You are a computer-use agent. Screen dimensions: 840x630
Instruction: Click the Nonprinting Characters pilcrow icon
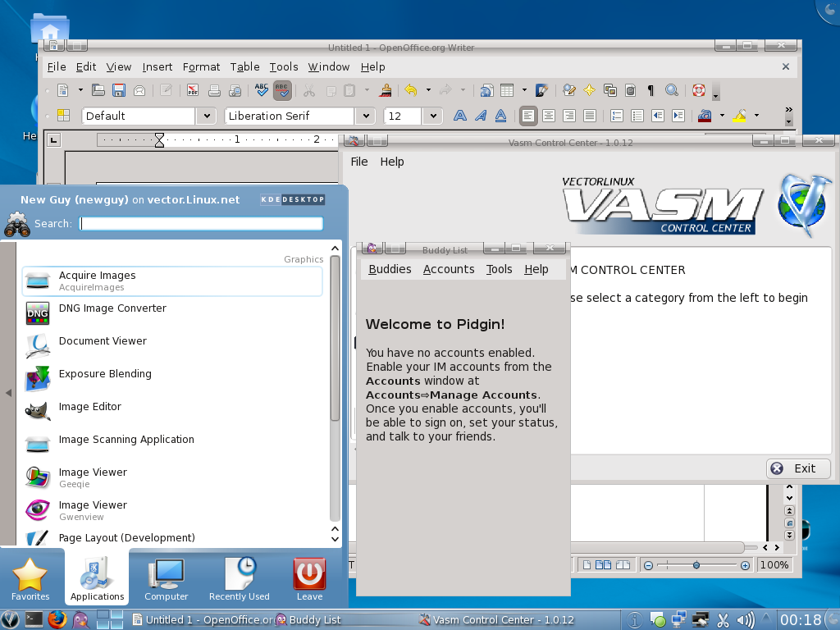651,90
